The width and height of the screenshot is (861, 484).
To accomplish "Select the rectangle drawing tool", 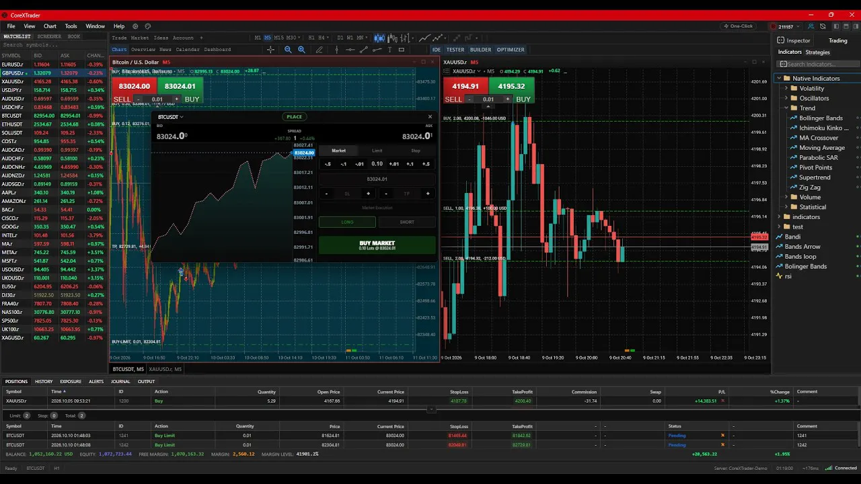I will click(402, 50).
